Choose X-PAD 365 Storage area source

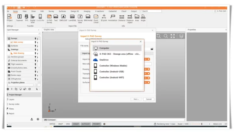(117, 54)
